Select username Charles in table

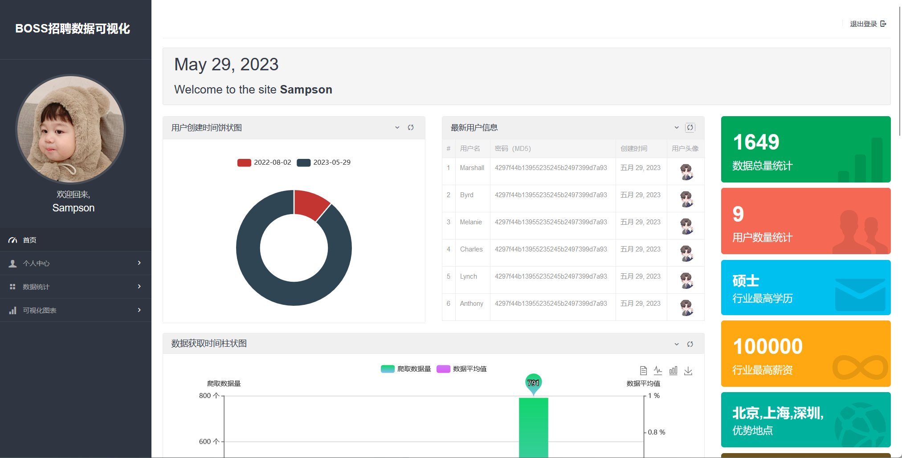pos(471,249)
